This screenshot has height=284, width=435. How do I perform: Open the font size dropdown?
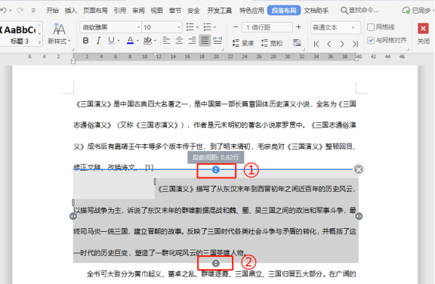[x=179, y=27]
